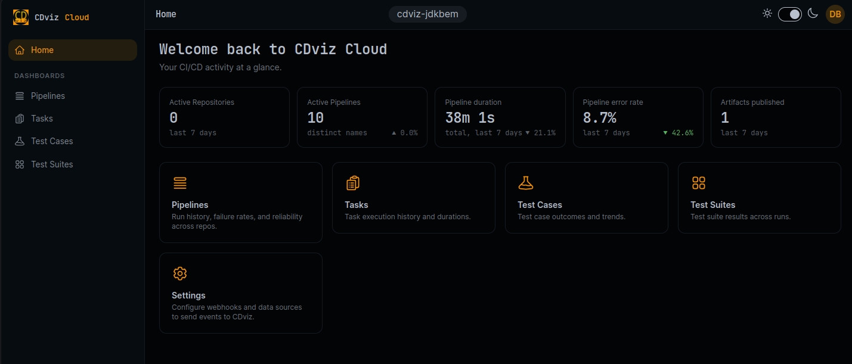852x364 pixels.
Task: Click the 'Welcome back to CDviz Cloud' heading
Action: coord(273,49)
